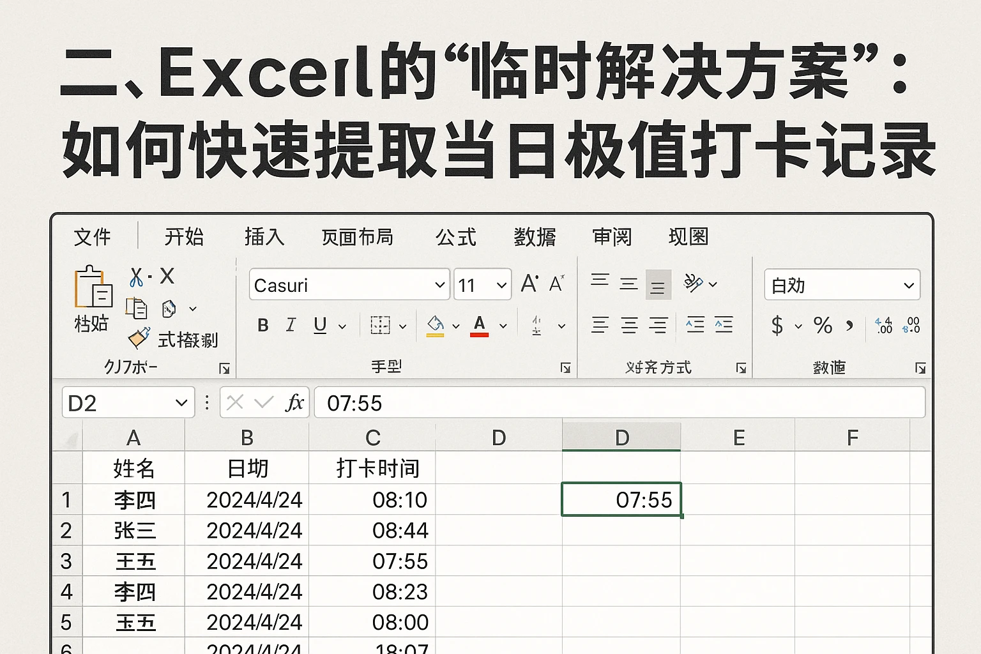Screen dimensions: 981x654
Task: Cancel formula entry X button
Action: tap(235, 402)
